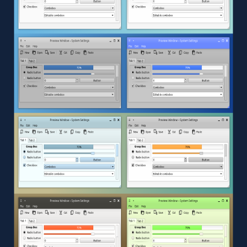This screenshot has height=247, width=247.
Task: Toggle Checkbox in orange-progress preview window
Action: coord(133,165)
